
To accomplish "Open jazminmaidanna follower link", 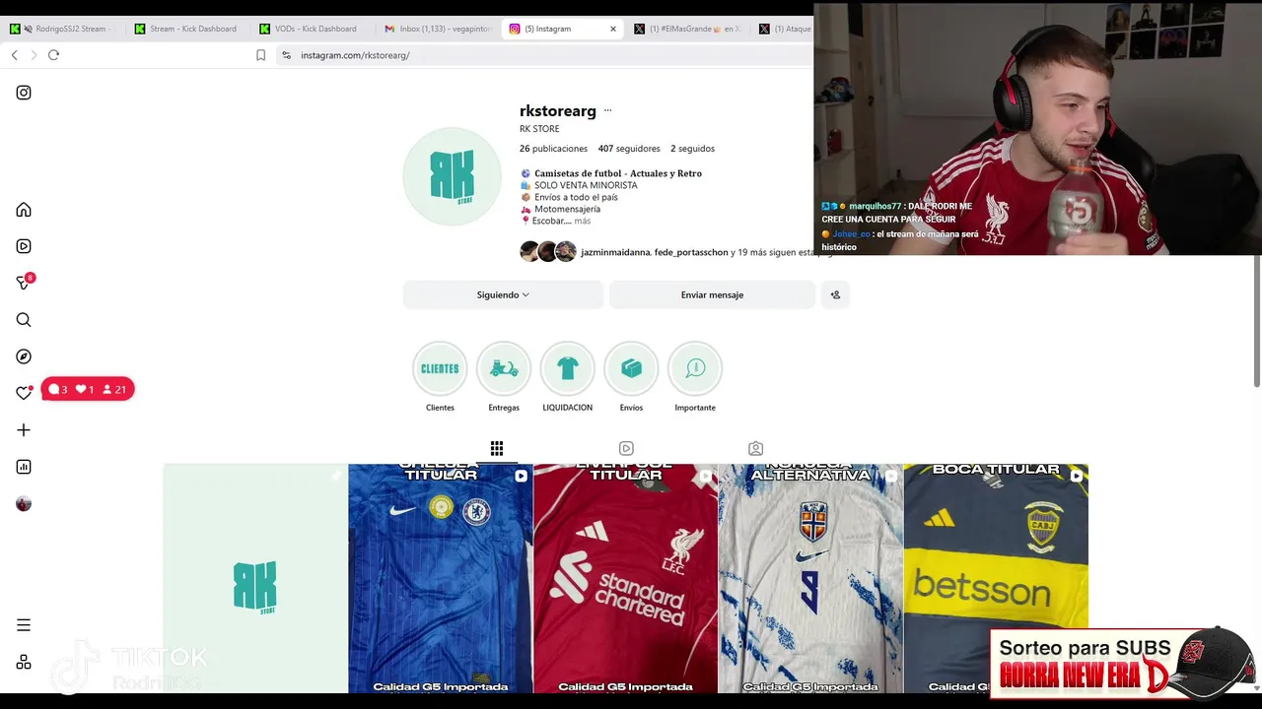I will click(x=615, y=252).
